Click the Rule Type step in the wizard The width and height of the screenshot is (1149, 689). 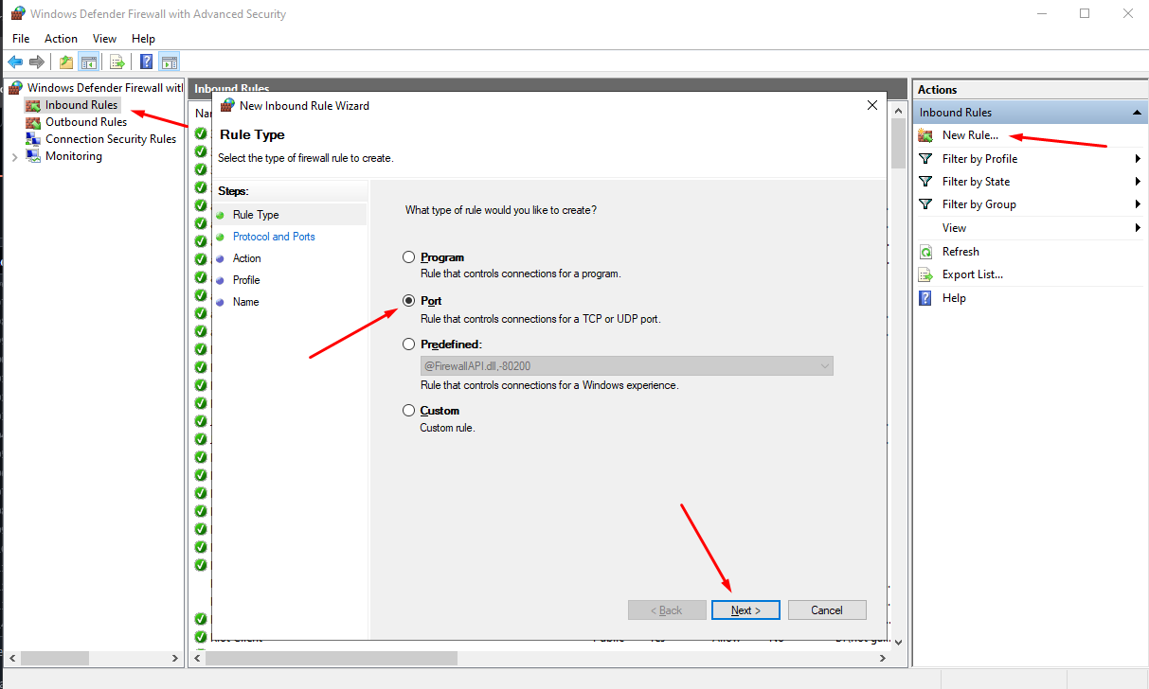coord(256,215)
